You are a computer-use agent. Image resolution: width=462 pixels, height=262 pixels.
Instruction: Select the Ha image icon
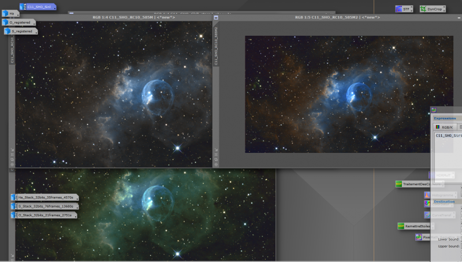10,13
